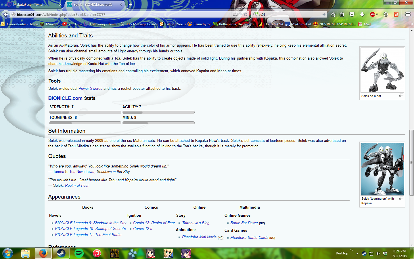Click the bs01 search box

click(290, 14)
